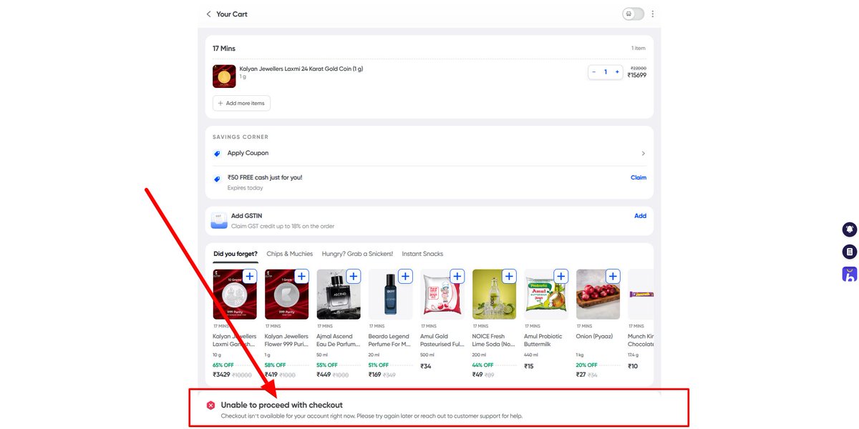Click the gold coin product name text

pos(301,69)
